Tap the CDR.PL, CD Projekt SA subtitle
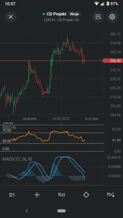The width and height of the screenshot is (123, 218). pos(61,20)
